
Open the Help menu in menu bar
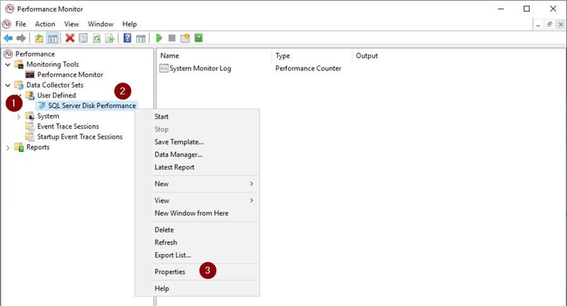tap(129, 24)
